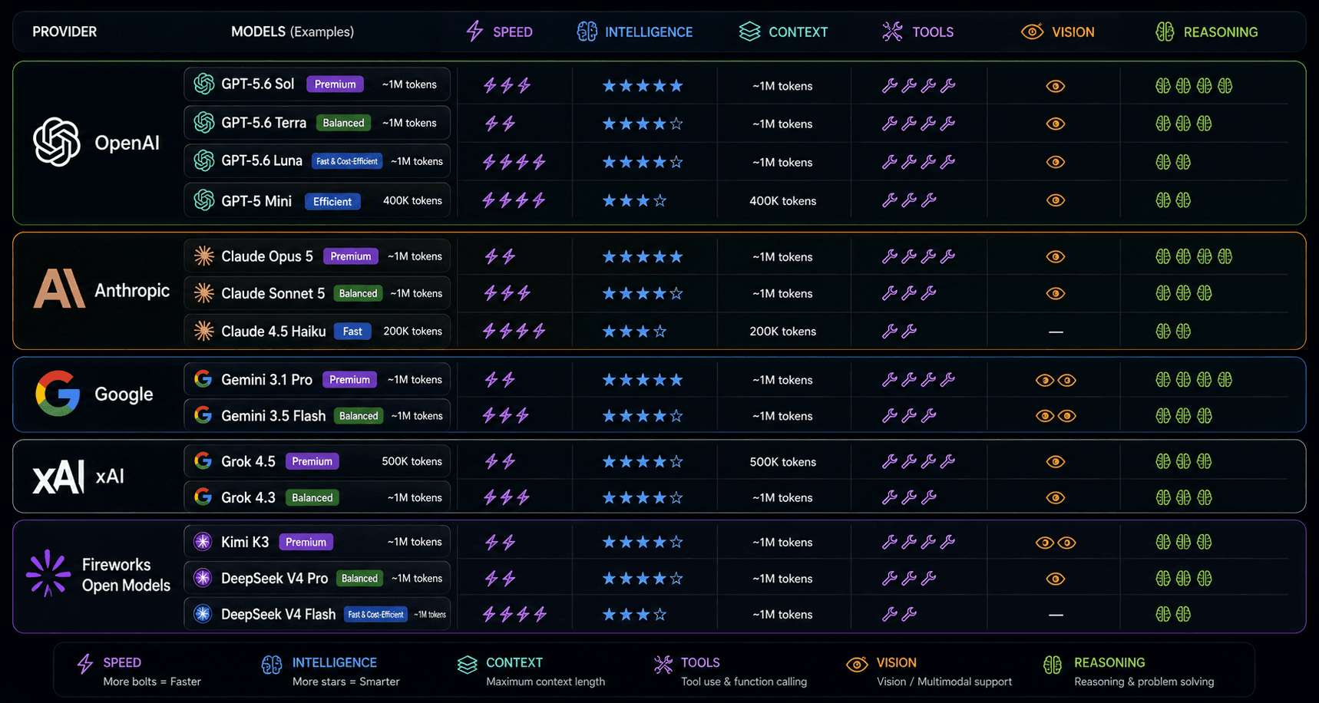Viewport: 1319px width, 703px height.
Task: Click the round icon beside DeepSeek V4 Pro
Action: point(203,578)
